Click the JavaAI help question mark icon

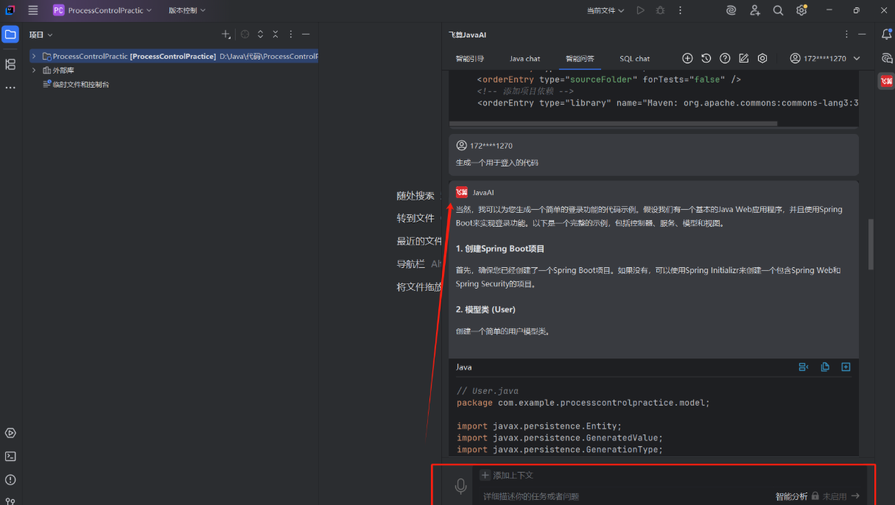point(725,58)
